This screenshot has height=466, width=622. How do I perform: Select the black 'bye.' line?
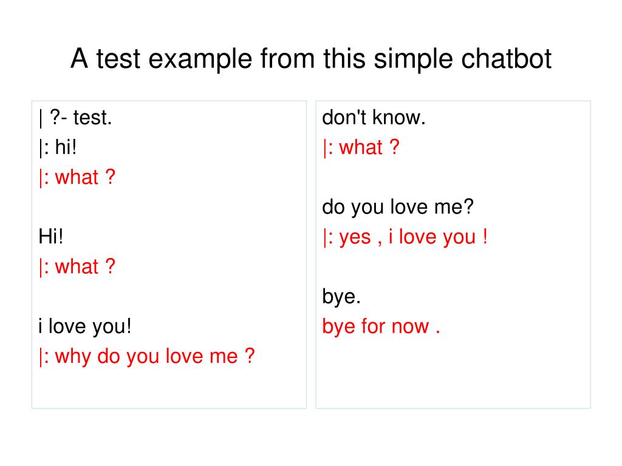[x=341, y=297]
